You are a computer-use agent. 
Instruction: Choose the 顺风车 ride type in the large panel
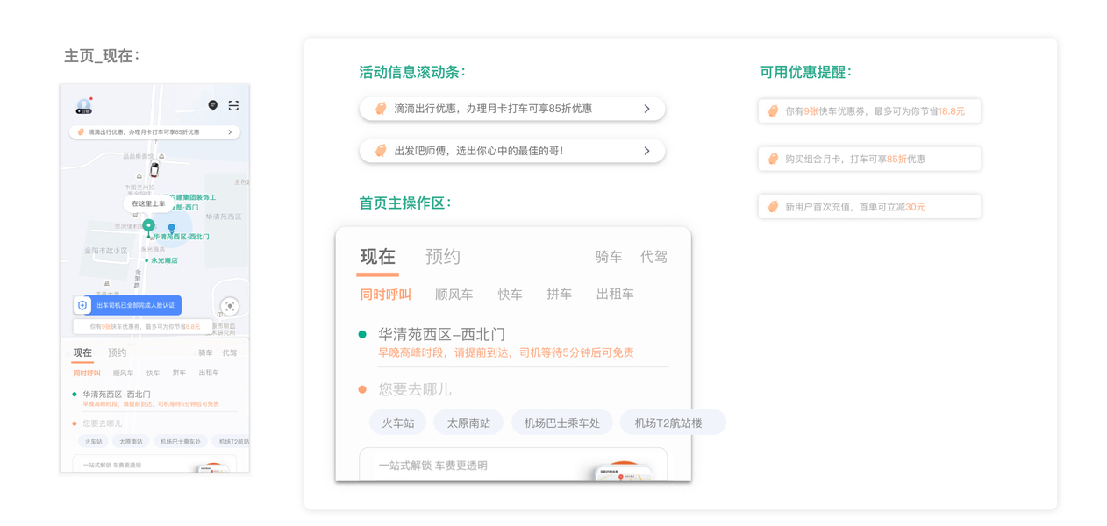pos(454,295)
